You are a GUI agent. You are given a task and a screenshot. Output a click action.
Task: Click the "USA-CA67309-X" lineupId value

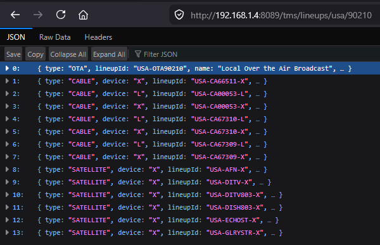pyautogui.click(x=220, y=157)
